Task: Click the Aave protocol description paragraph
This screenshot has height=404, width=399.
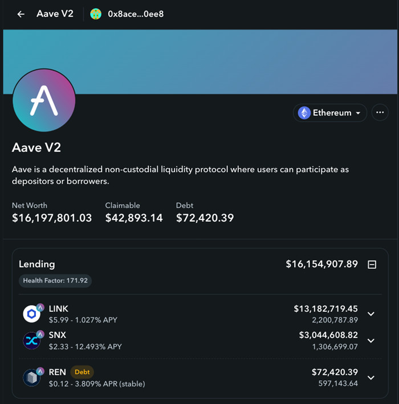Action: click(x=180, y=175)
